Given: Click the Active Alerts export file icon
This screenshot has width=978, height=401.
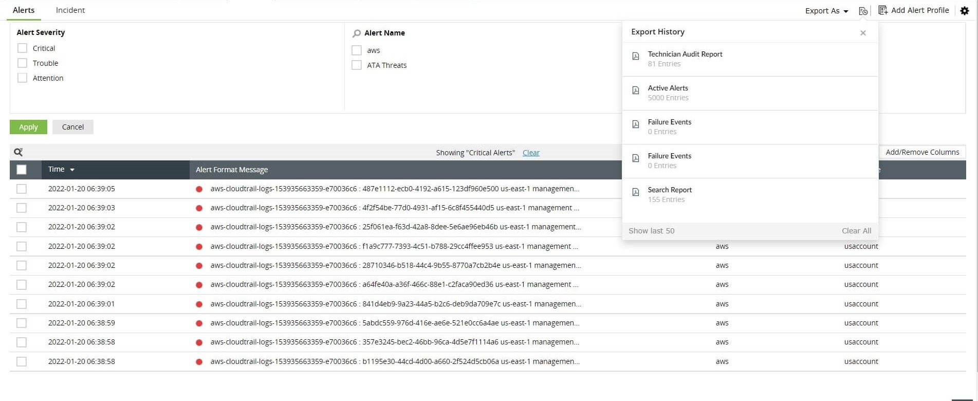Looking at the screenshot, I should click(636, 90).
